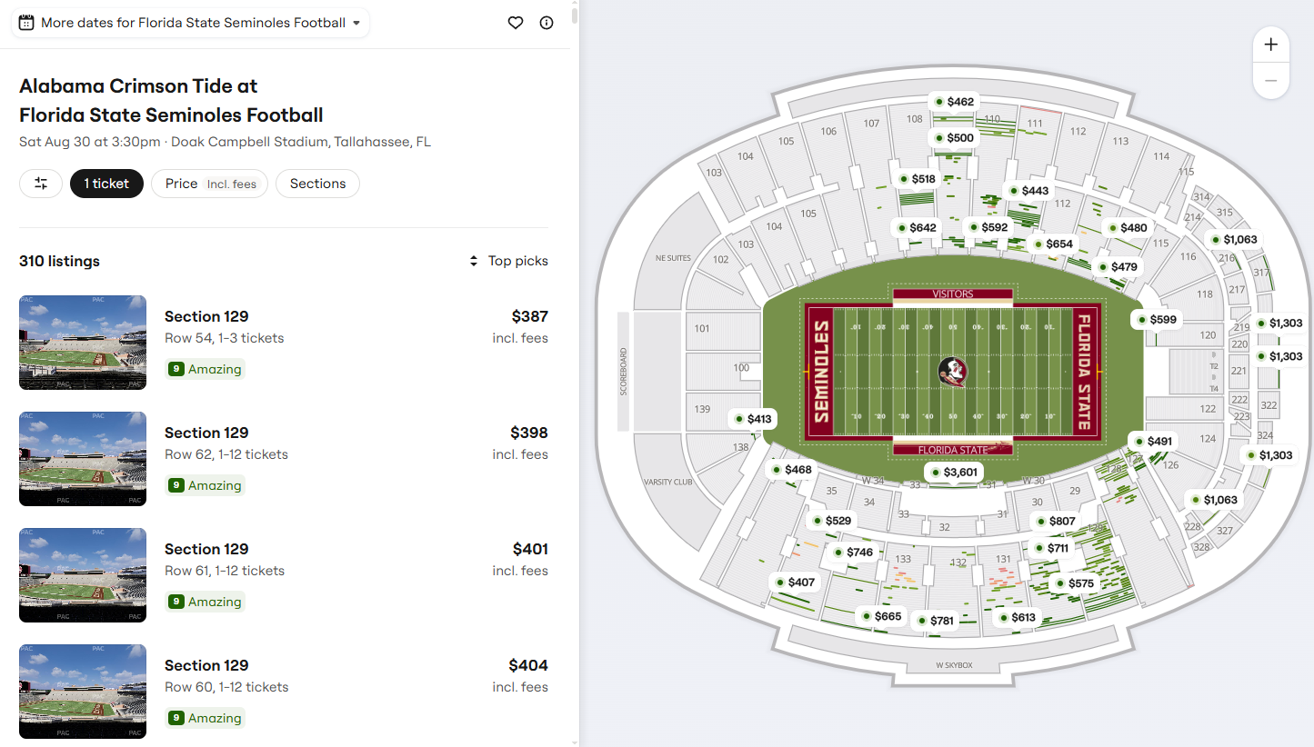Viewport: 1314px width, 747px height.
Task: Select the $413 map price marker
Action: click(751, 419)
